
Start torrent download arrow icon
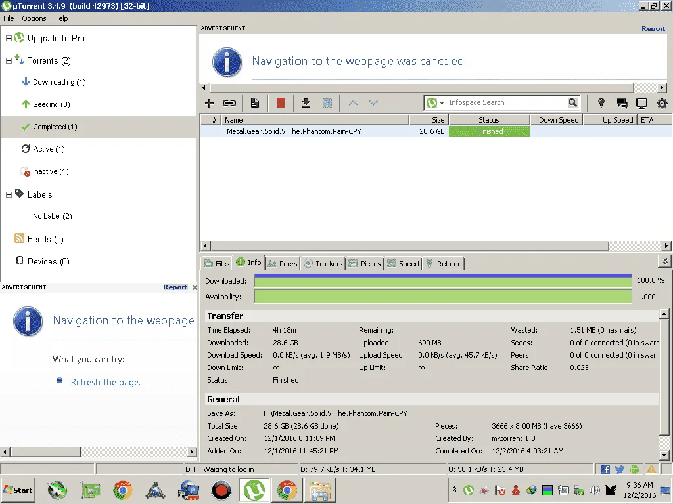[x=306, y=103]
